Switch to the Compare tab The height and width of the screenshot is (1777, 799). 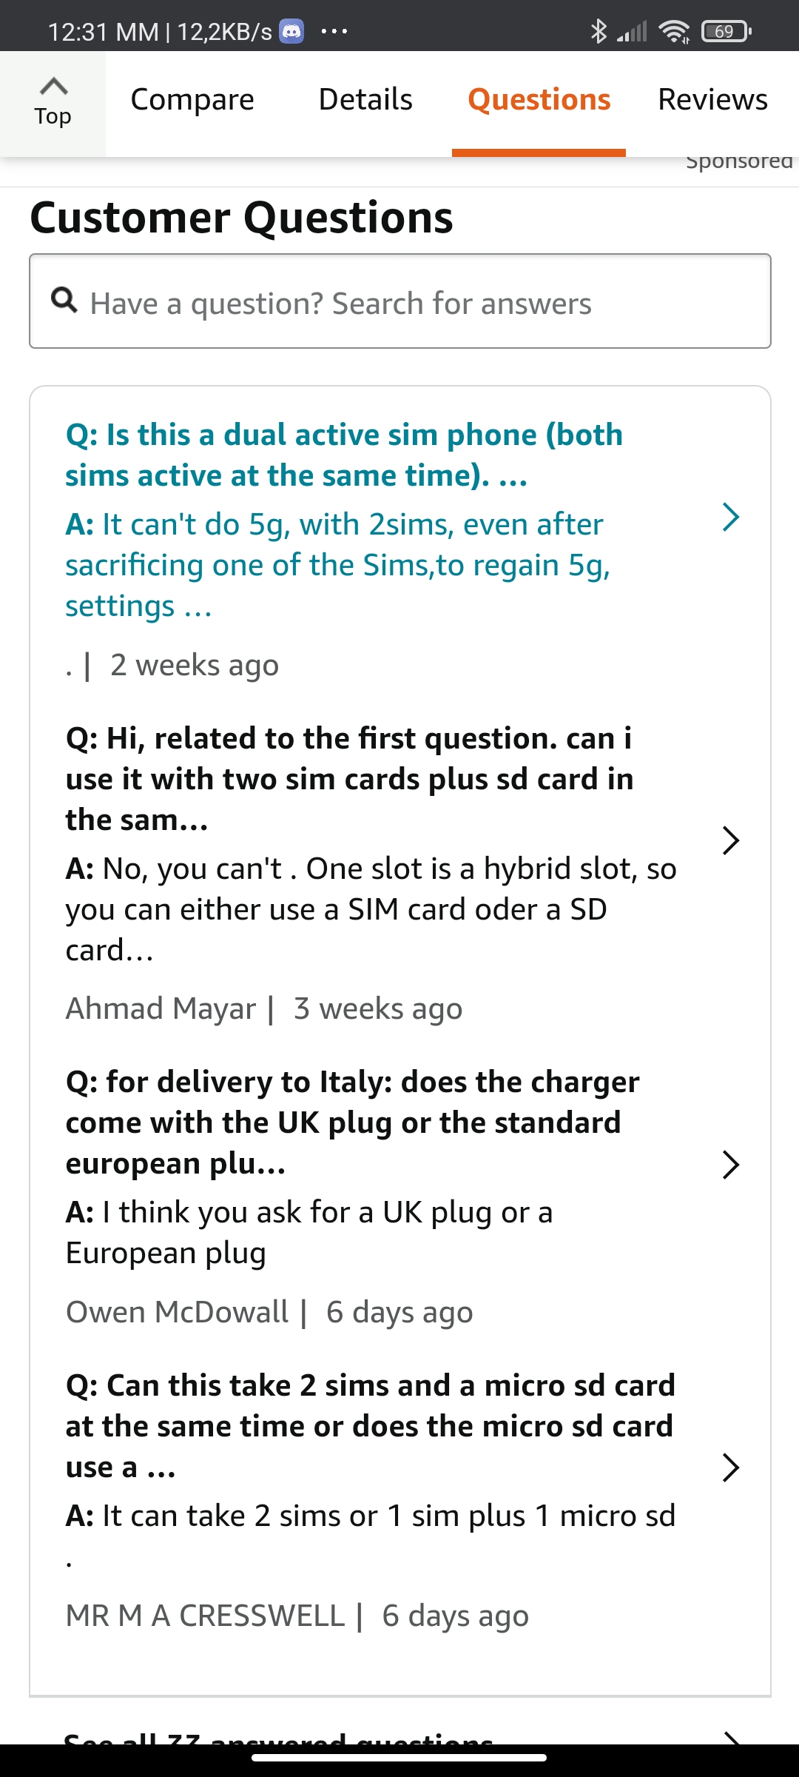pyautogui.click(x=192, y=99)
